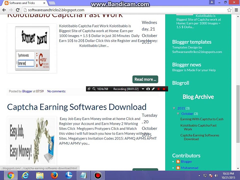Take screenshot with Bandicam camera icon
Image resolution: width=240 pixels, height=180 pixels.
point(148,89)
